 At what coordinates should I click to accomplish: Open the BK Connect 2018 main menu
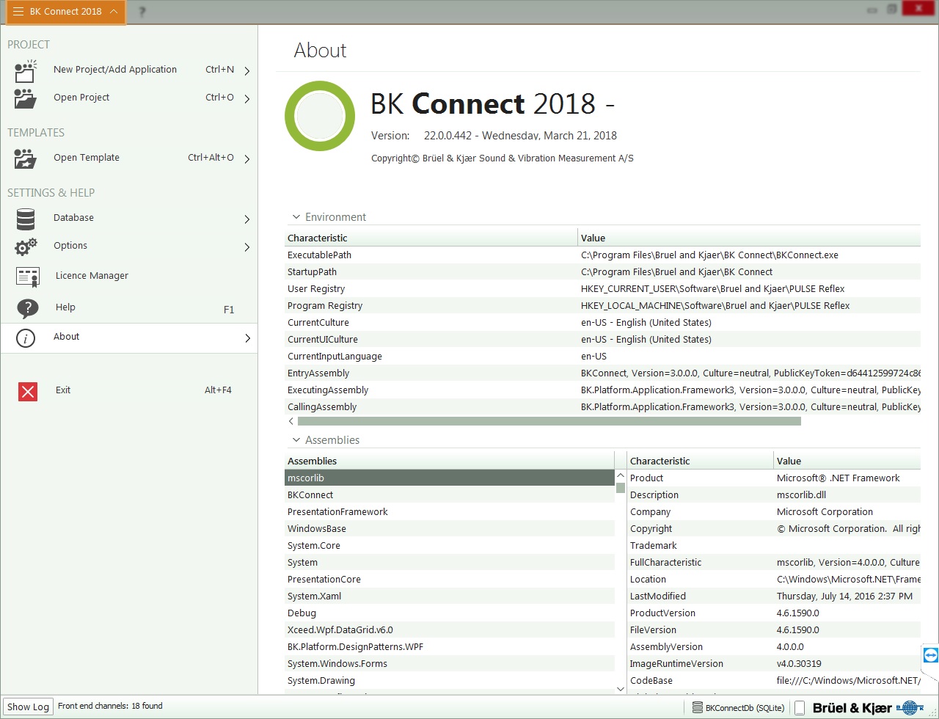click(65, 12)
